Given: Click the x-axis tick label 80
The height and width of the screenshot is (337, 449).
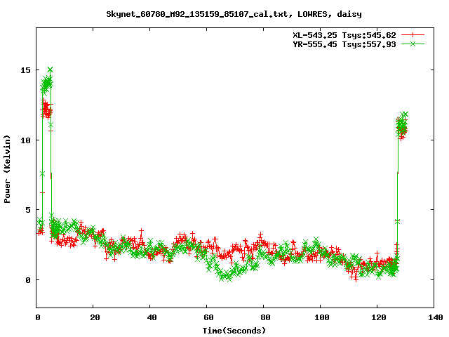Looking at the screenshot, I should pos(265,317).
